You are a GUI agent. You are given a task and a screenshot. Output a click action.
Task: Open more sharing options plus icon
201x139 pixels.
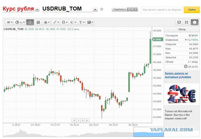pyautogui.click(x=136, y=9)
